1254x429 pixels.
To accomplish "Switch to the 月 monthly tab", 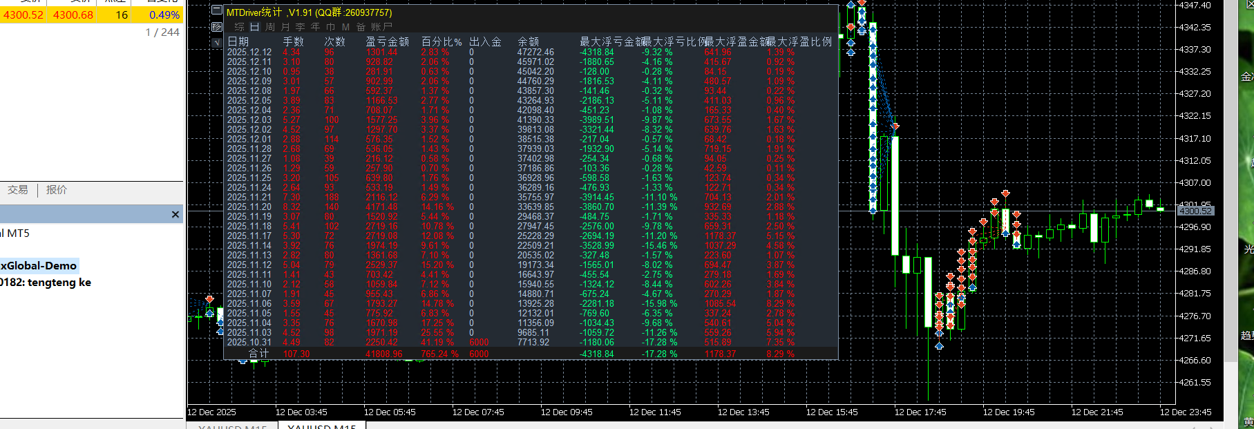I will [x=285, y=27].
